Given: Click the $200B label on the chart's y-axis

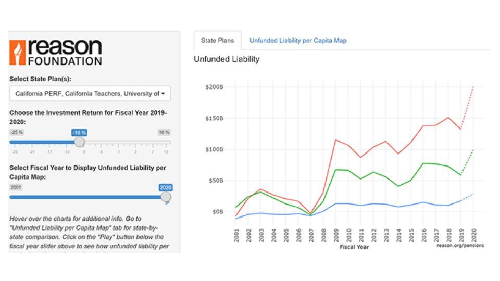Looking at the screenshot, I should click(x=215, y=87).
